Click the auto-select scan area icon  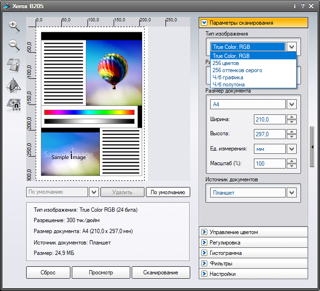[x=13, y=104]
